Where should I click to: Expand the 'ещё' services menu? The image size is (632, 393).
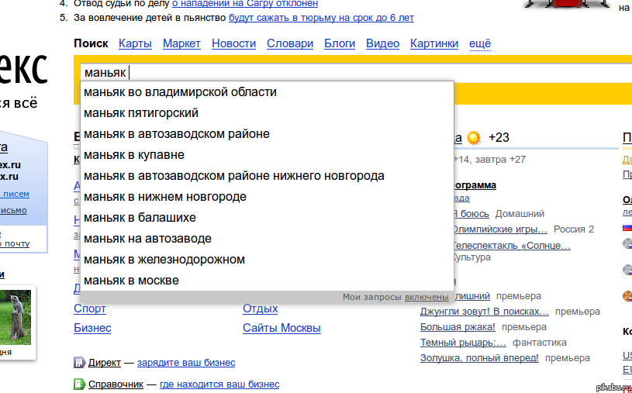[480, 44]
